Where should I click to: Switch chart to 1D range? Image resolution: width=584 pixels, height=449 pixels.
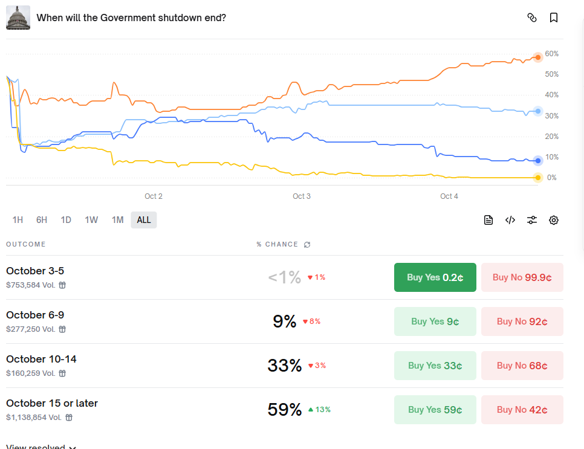tap(66, 220)
